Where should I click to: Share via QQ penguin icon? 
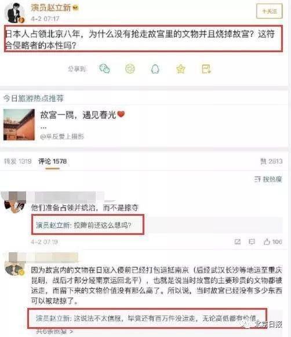pyautogui.click(x=155, y=69)
